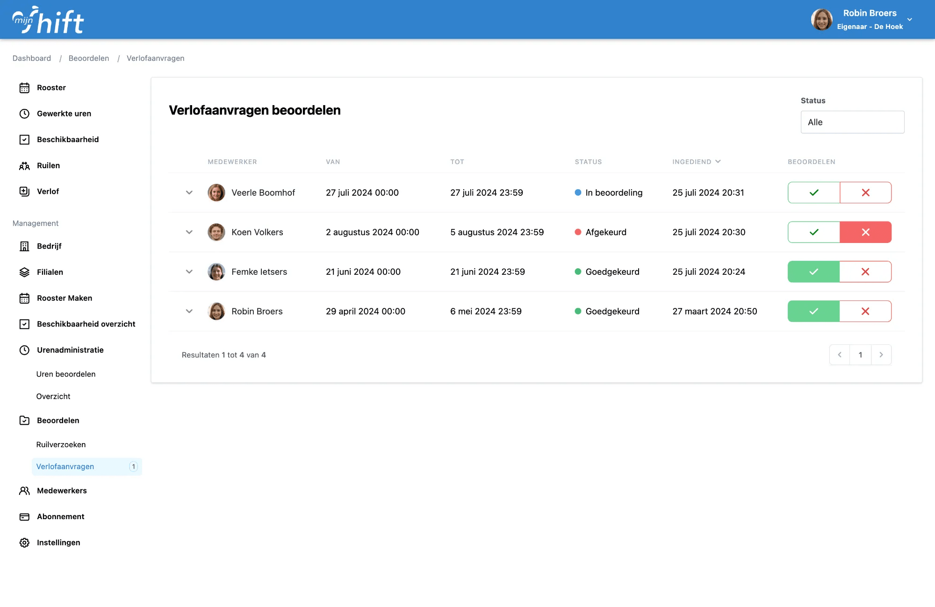Viewport: 935px width, 607px height.
Task: Go to previous results page
Action: click(x=840, y=355)
